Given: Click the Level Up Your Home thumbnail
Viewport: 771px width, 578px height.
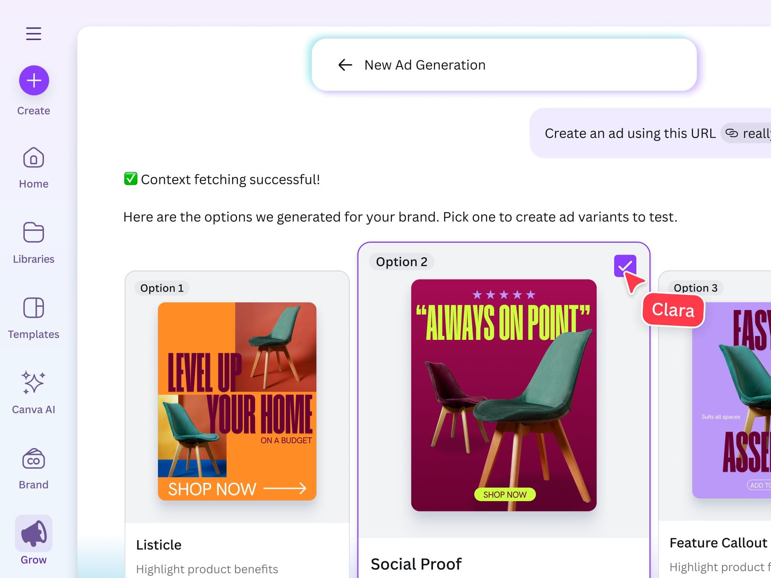Looking at the screenshot, I should pyautogui.click(x=237, y=401).
